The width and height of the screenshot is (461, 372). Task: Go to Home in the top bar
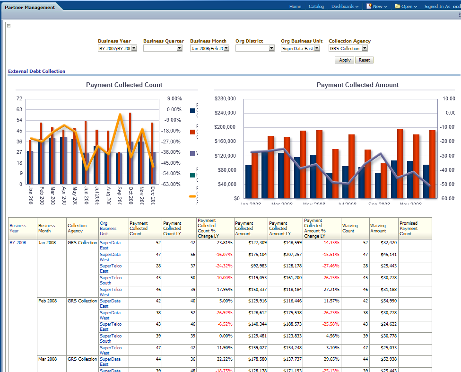point(295,7)
